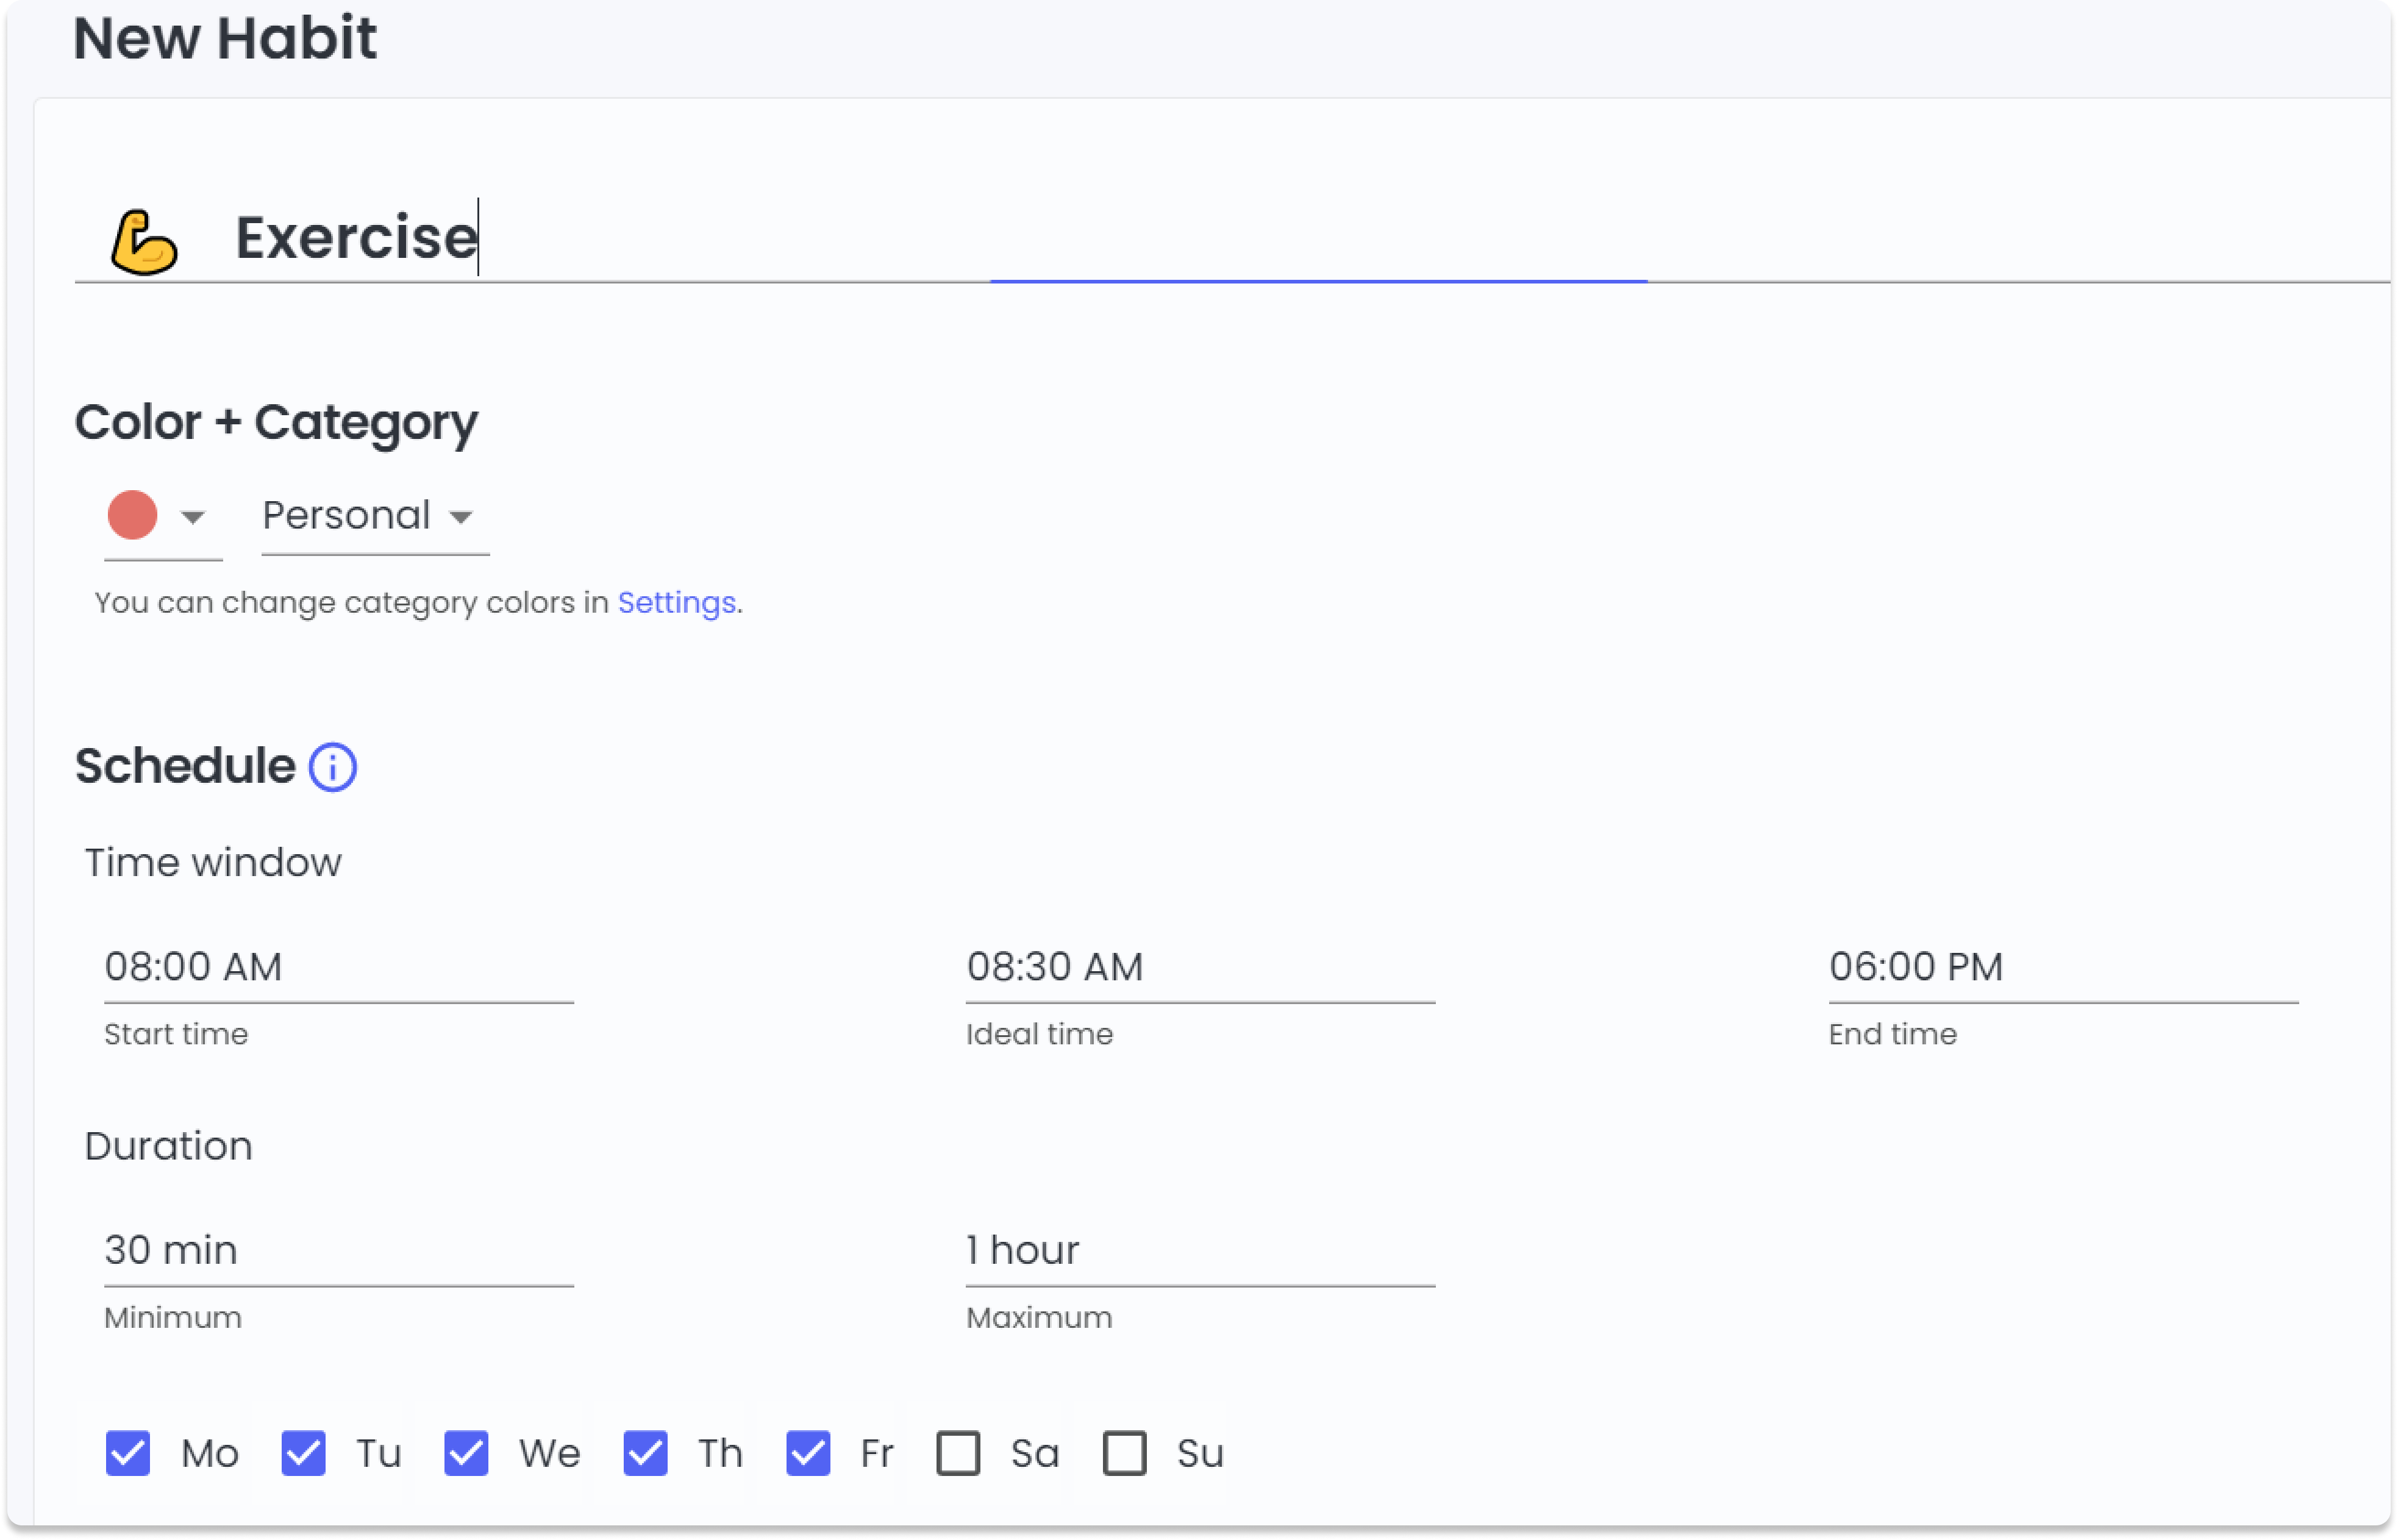Viewport: 2398px width, 1540px height.
Task: Uncheck the Monday checkbox
Action: [x=128, y=1453]
